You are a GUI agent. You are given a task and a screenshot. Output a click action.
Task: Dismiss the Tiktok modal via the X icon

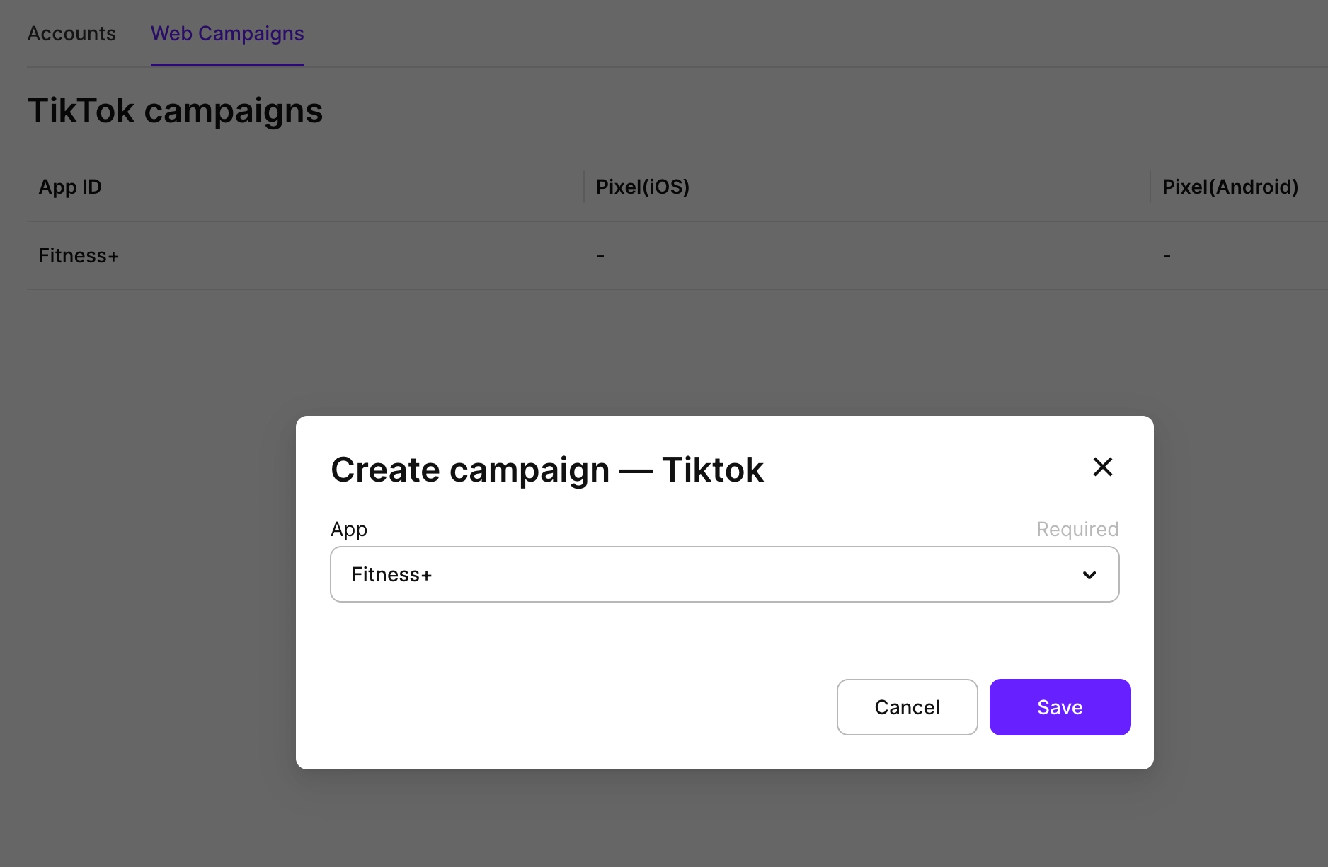click(1102, 467)
